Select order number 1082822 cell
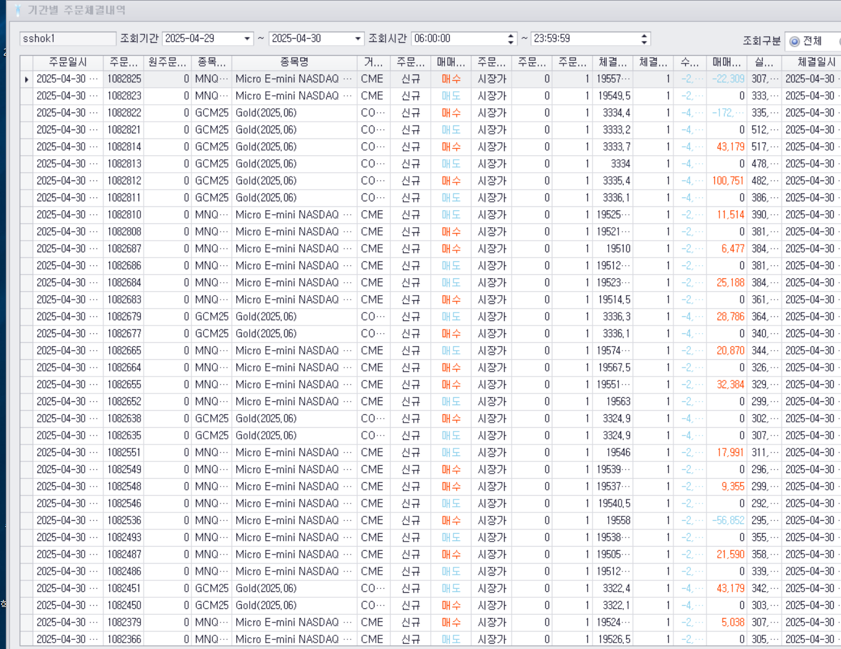Screen dimensions: 841x649 [x=124, y=113]
